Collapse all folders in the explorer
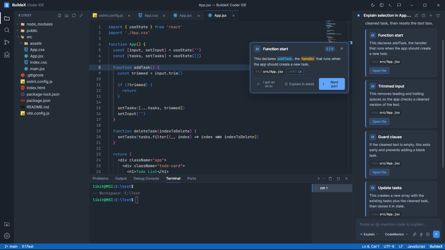This screenshot has width=445, height=250. click(x=81, y=16)
